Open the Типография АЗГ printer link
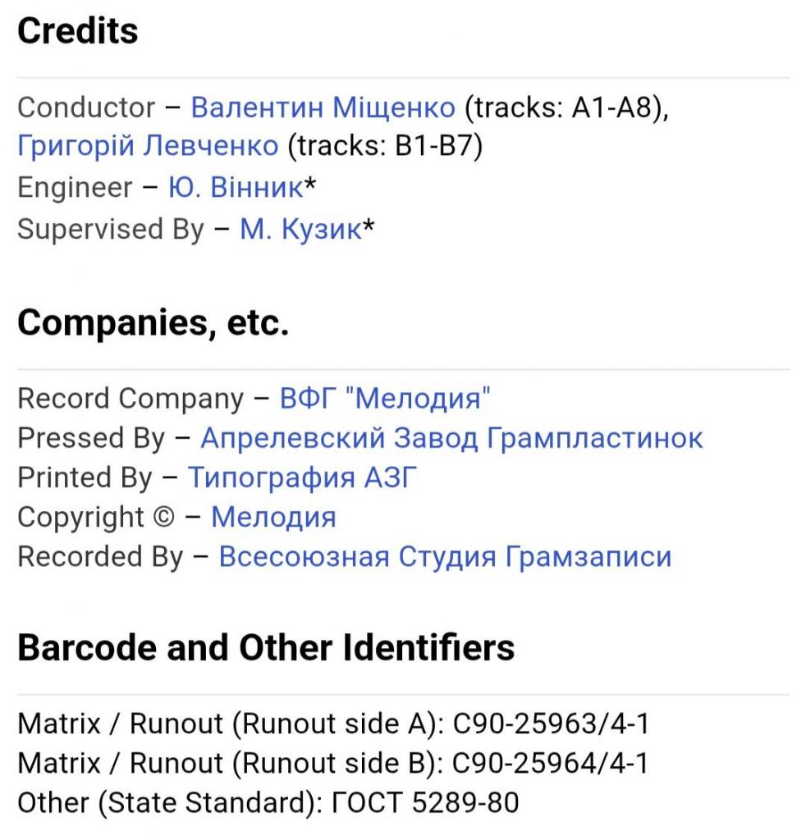This screenshot has height=840, width=806. pos(302,477)
